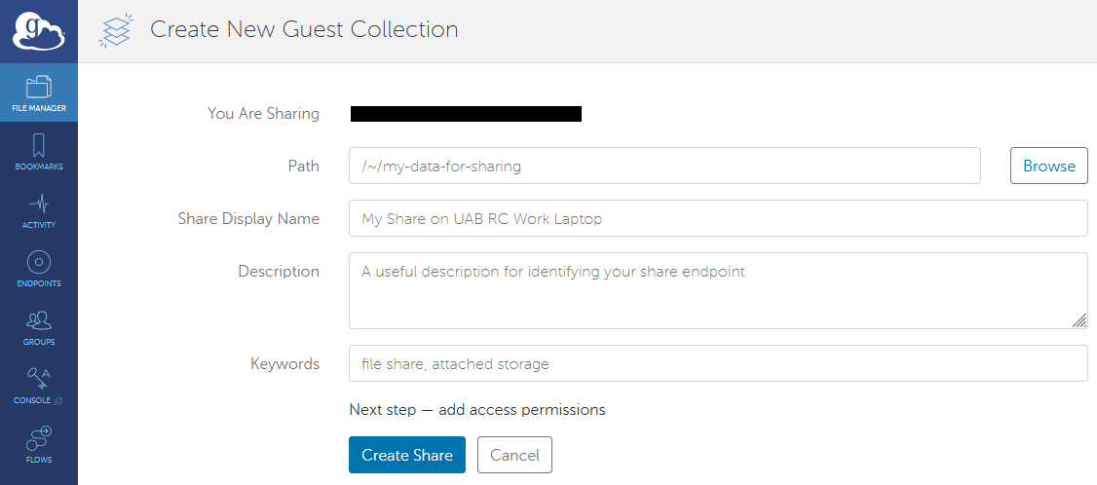Open the Flows sidebar icon

[39, 443]
